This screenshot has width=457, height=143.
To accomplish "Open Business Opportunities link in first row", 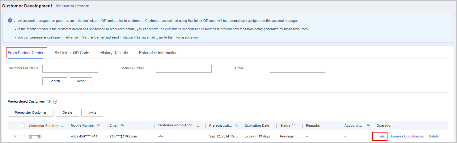I will click(407, 136).
